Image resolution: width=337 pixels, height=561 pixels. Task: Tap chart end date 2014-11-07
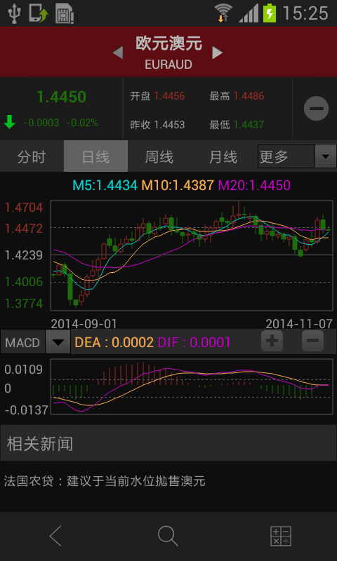pos(299,324)
